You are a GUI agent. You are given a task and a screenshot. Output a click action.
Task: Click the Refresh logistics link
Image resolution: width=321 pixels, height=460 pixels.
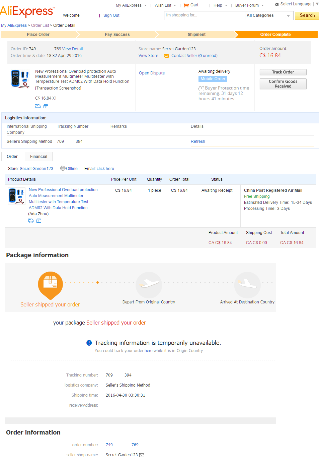[x=198, y=141]
